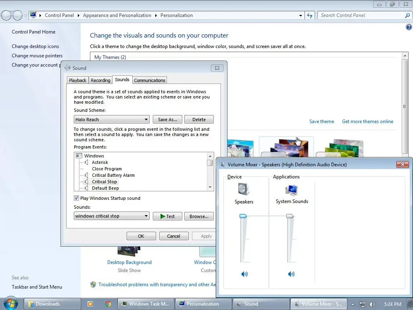Click the Back navigation button

click(6, 15)
